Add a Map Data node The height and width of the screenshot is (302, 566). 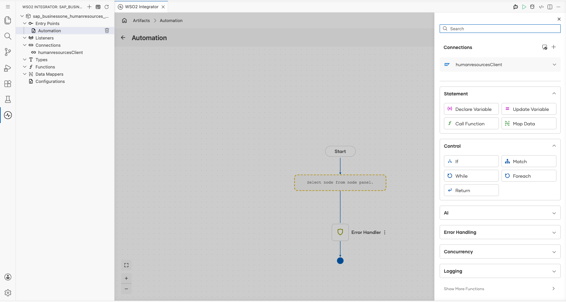[529, 123]
